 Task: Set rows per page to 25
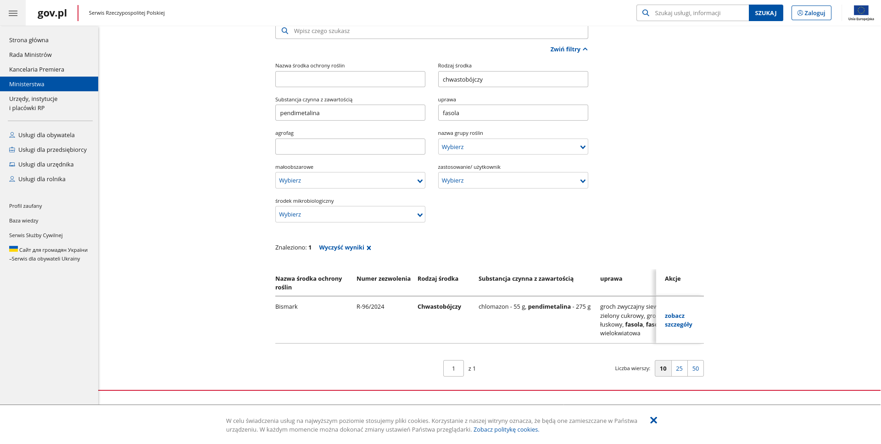(679, 369)
